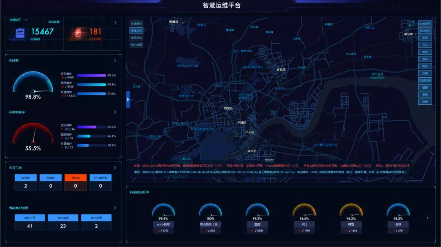Click the 98.8% blue gauge in the 完好率 panel
Image resolution: width=441 pixels, height=247 pixels.
coord(33,82)
